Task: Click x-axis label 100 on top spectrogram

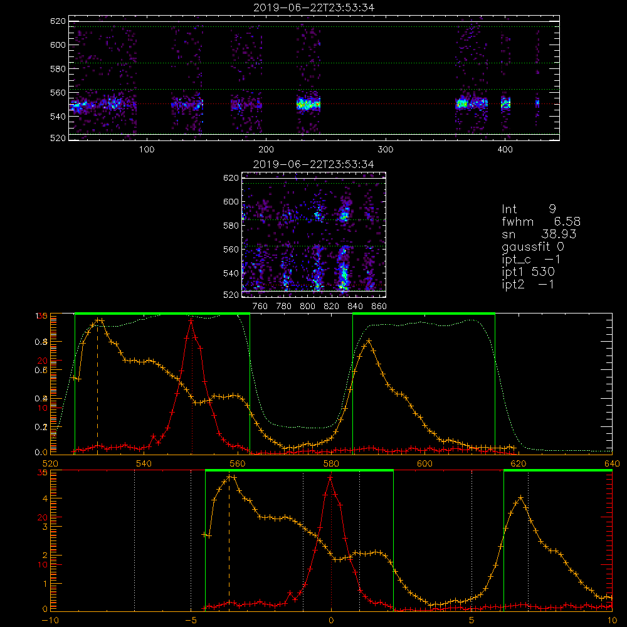Action: 147,149
